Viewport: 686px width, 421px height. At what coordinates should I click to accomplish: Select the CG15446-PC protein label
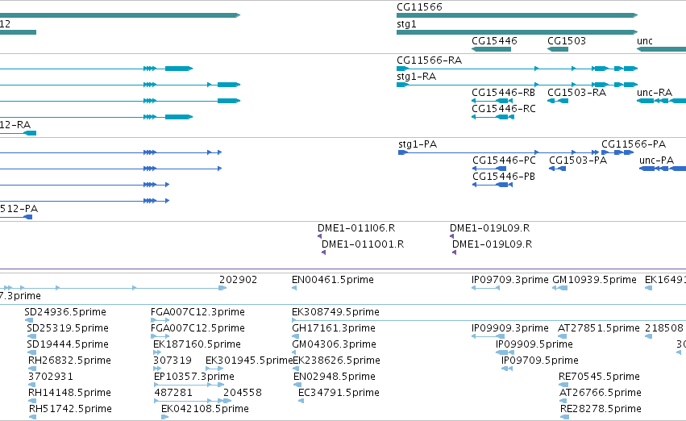click(x=504, y=160)
